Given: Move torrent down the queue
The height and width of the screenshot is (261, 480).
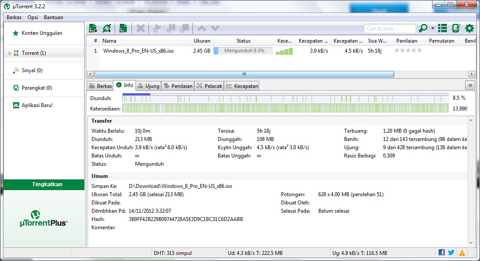Looking at the screenshot, I should 215,28.
